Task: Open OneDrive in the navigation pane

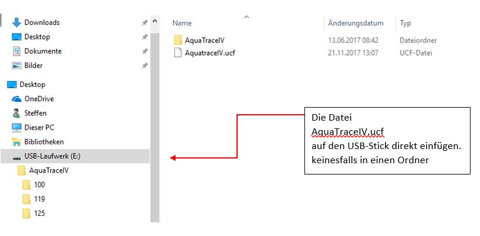Action: [x=39, y=99]
